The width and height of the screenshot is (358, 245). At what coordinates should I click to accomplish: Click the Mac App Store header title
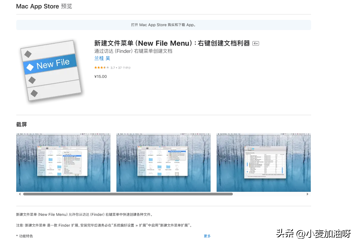click(x=38, y=6)
